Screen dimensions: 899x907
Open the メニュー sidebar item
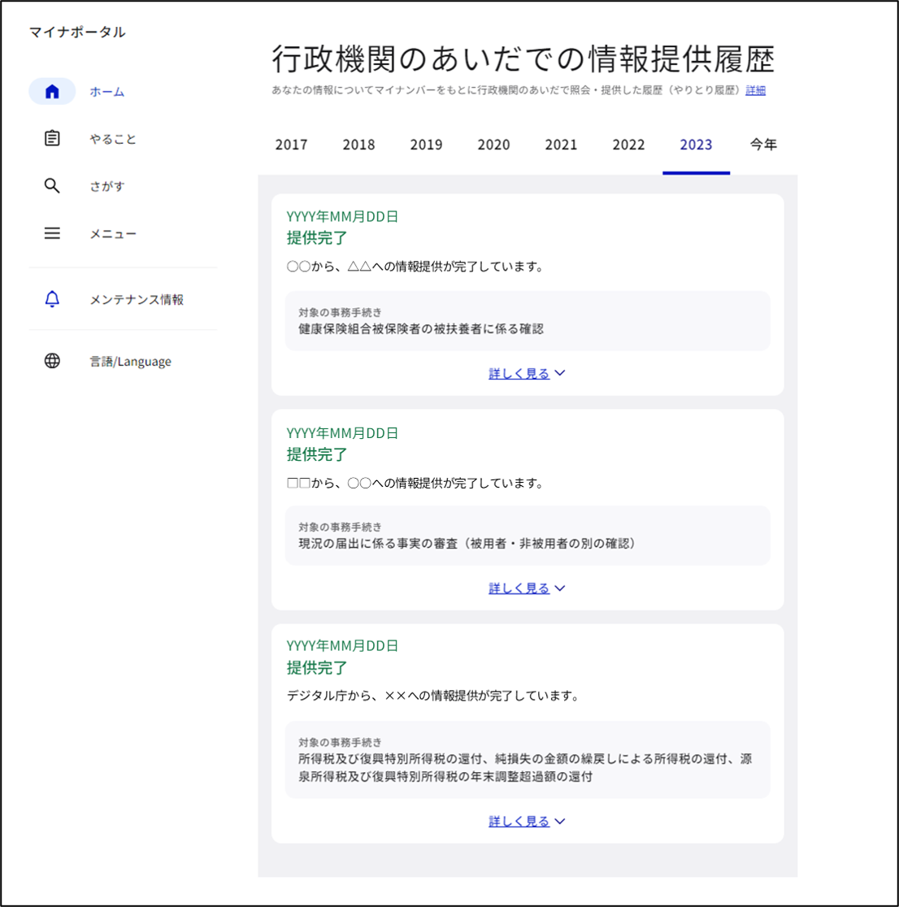click(113, 234)
